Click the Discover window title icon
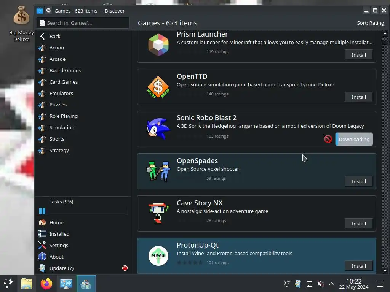The height and width of the screenshot is (292, 390). (x=40, y=11)
